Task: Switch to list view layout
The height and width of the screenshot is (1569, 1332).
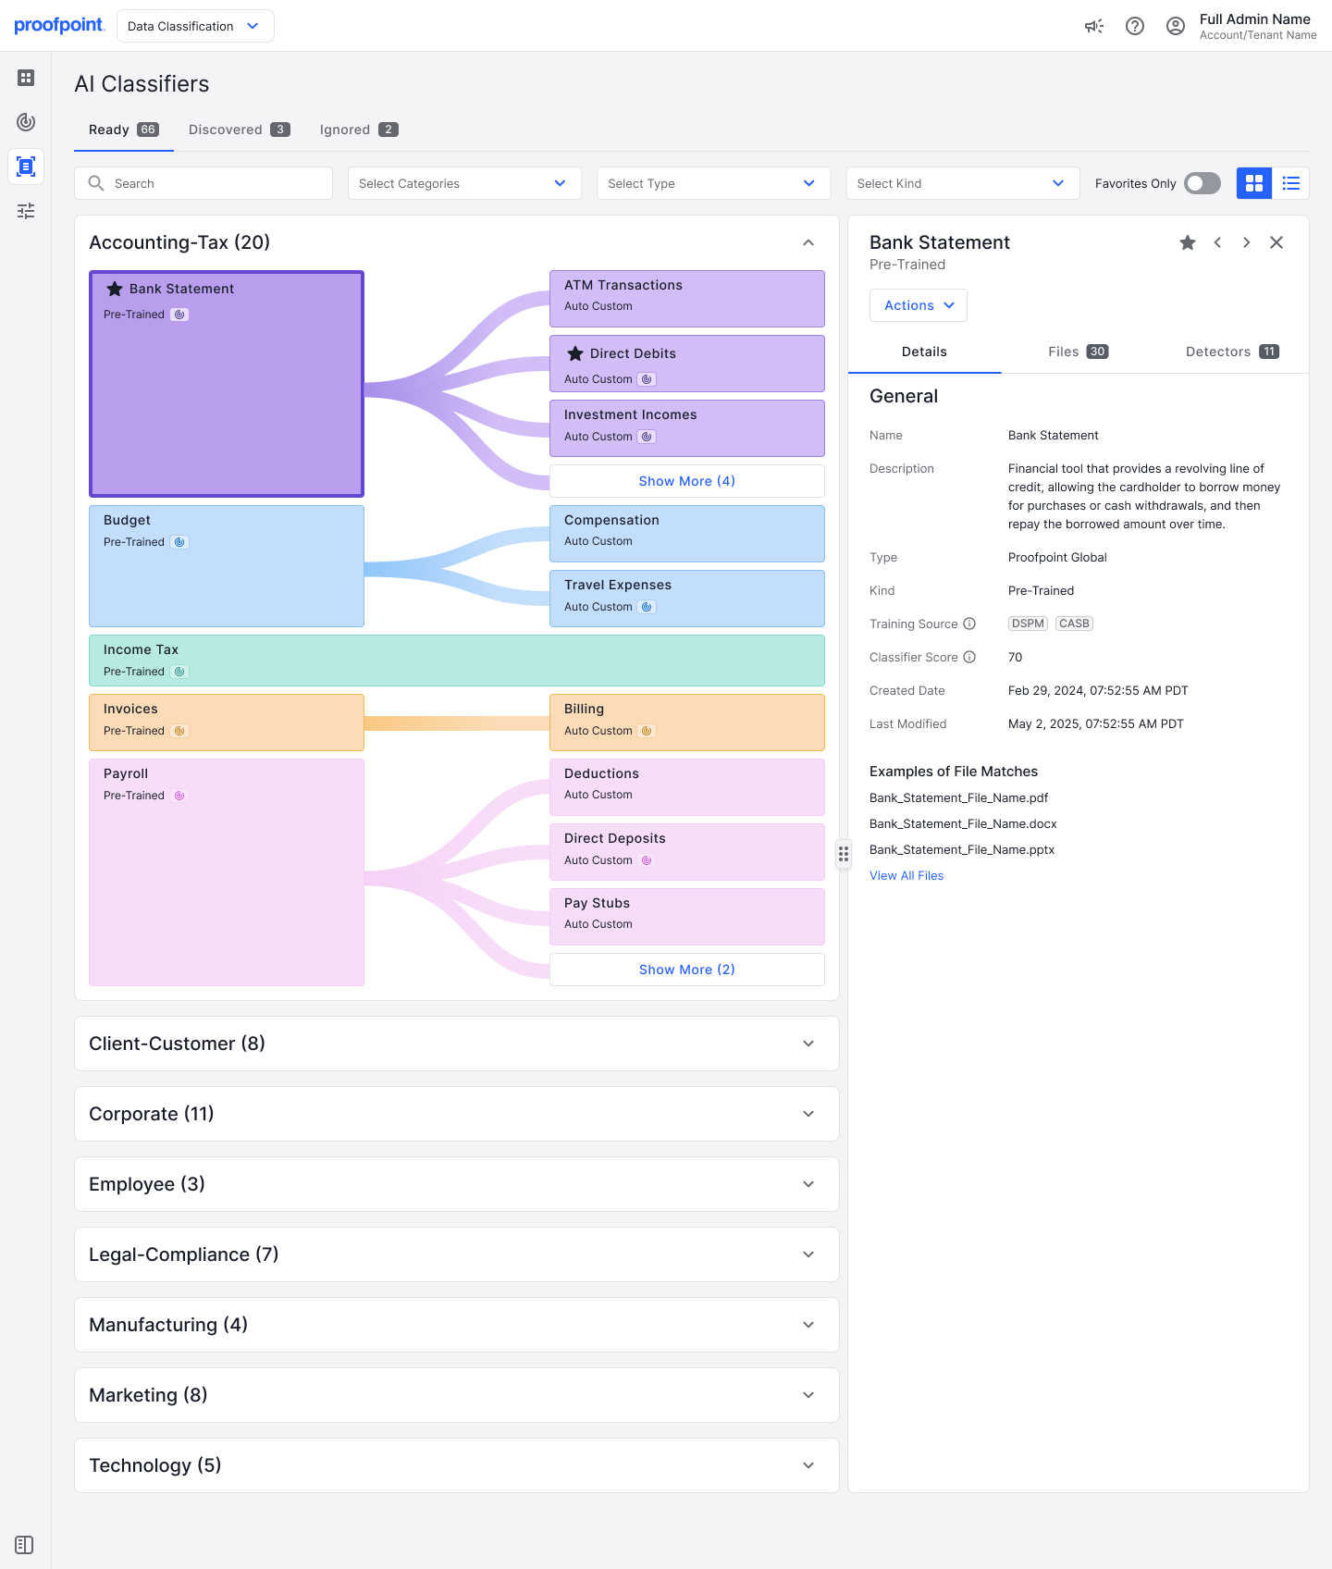Action: point(1291,183)
